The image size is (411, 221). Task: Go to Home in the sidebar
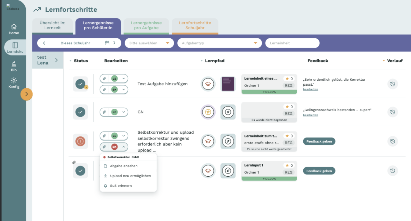(x=14, y=29)
